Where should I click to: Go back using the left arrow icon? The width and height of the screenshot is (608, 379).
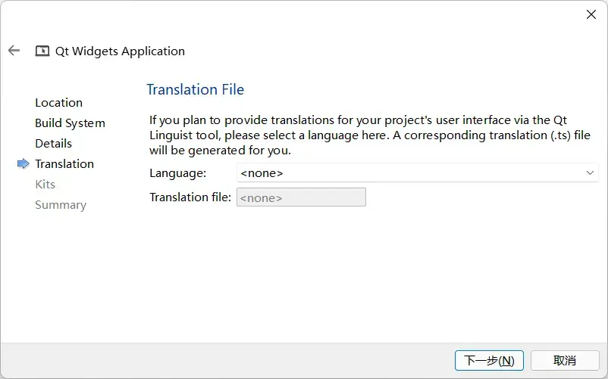[x=14, y=50]
